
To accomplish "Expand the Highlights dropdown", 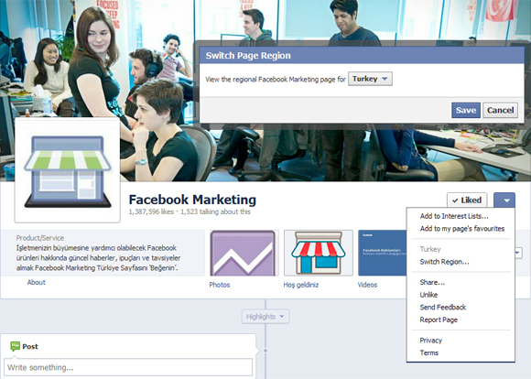I will (265, 317).
